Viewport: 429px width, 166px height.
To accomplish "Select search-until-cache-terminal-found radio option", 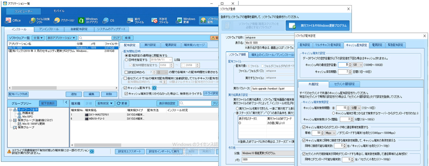I will click(x=333, y=112).
